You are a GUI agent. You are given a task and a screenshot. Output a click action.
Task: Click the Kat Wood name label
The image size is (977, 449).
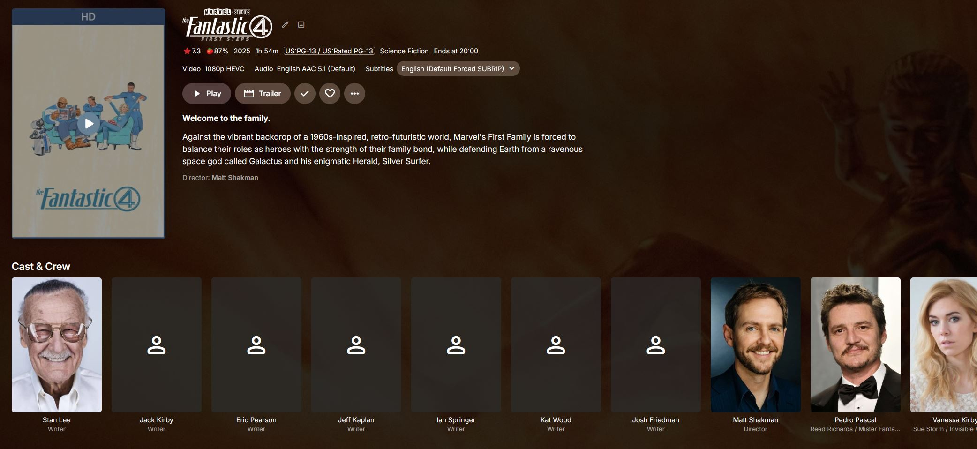(x=556, y=420)
